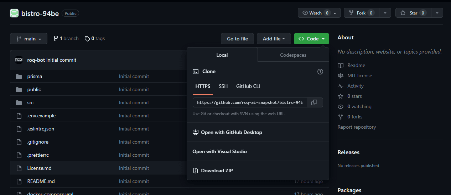Select the SSH clone tab
Viewport: 451px width, 195px height.
[223, 86]
